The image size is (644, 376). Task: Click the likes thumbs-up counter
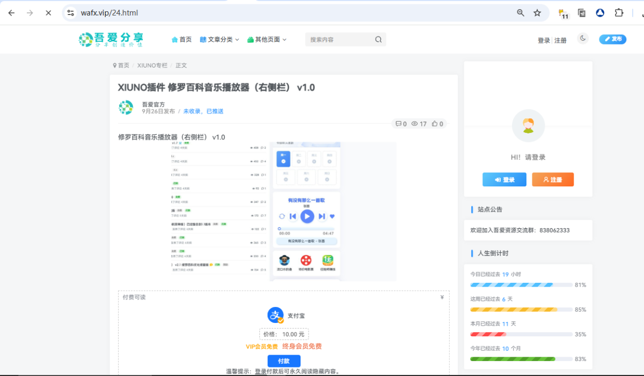[x=437, y=124]
